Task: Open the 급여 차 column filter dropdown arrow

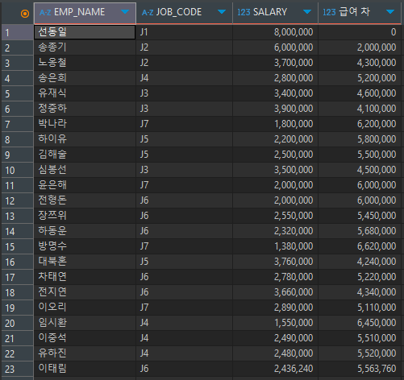Action: (390, 11)
